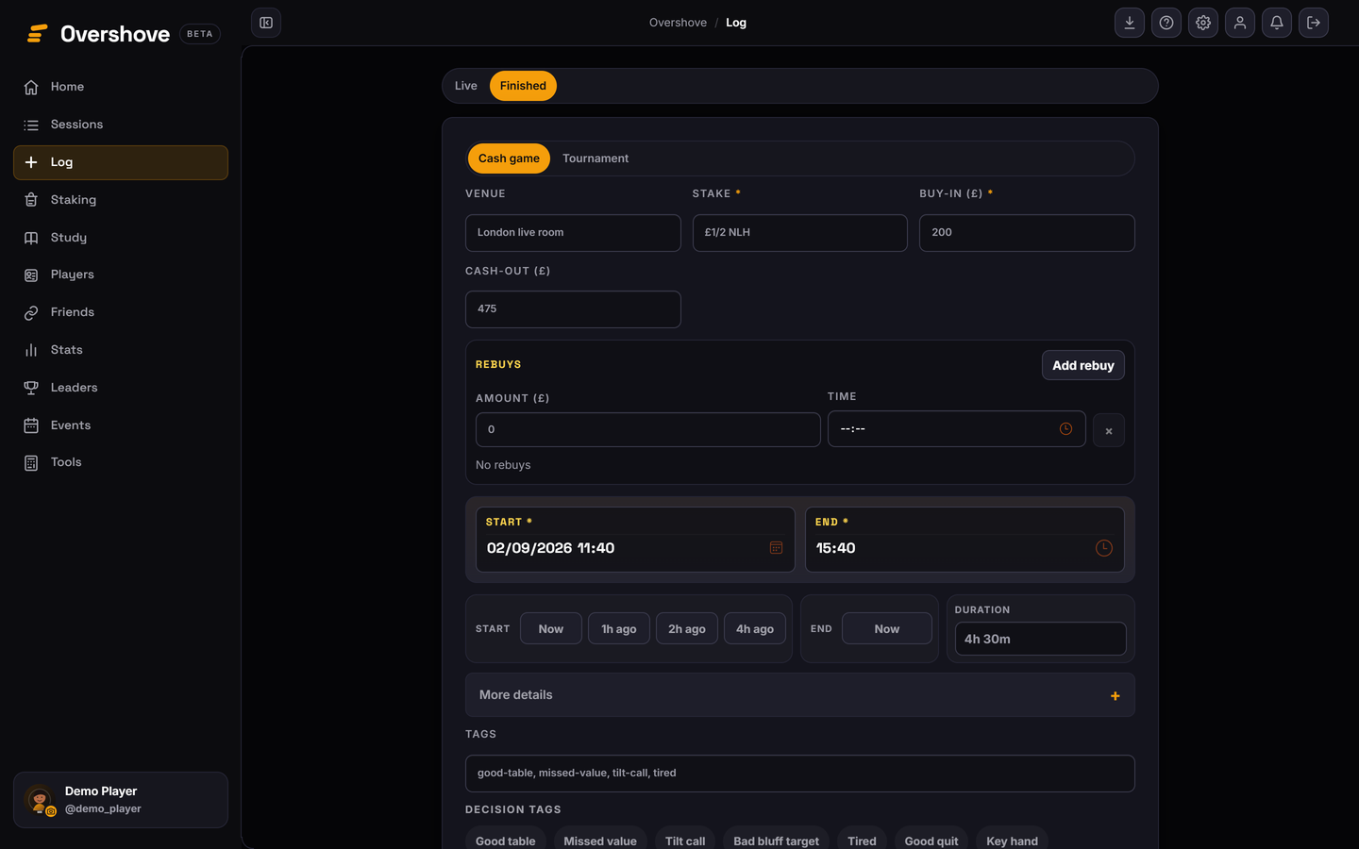Switch to Tournament type
The width and height of the screenshot is (1359, 849).
(596, 158)
